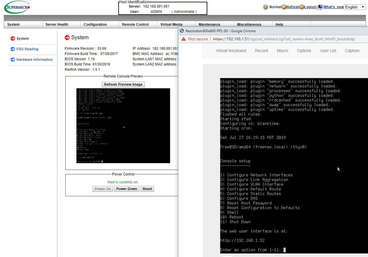
Task: Click the What's new monitor icon
Action: 320,7
